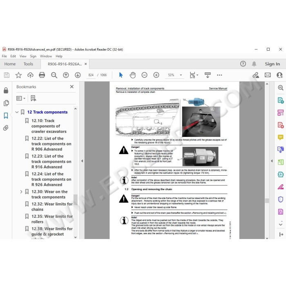Click the share link icon

click(x=256, y=75)
